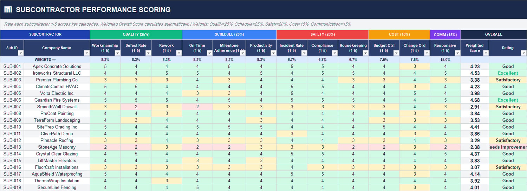The height and width of the screenshot is (191, 527).
Task: Select the SUB-019 ID cell
Action: (x=12, y=187)
